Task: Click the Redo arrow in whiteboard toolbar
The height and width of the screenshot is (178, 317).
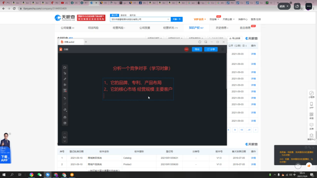Action: pos(65,104)
